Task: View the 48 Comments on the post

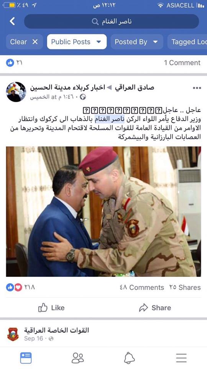Action: (x=142, y=288)
